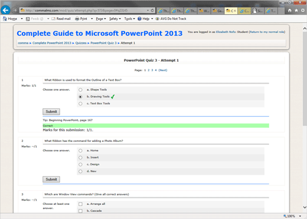Click the 'Complete Guide to Microsoft PowerPoint 2013' heading
307x219 pixels.
[x=100, y=34]
